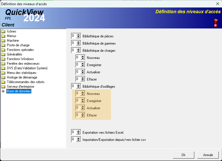This screenshot has width=222, height=161.
Task: Click the red exclamation mark icon
Action: click(x=216, y=22)
